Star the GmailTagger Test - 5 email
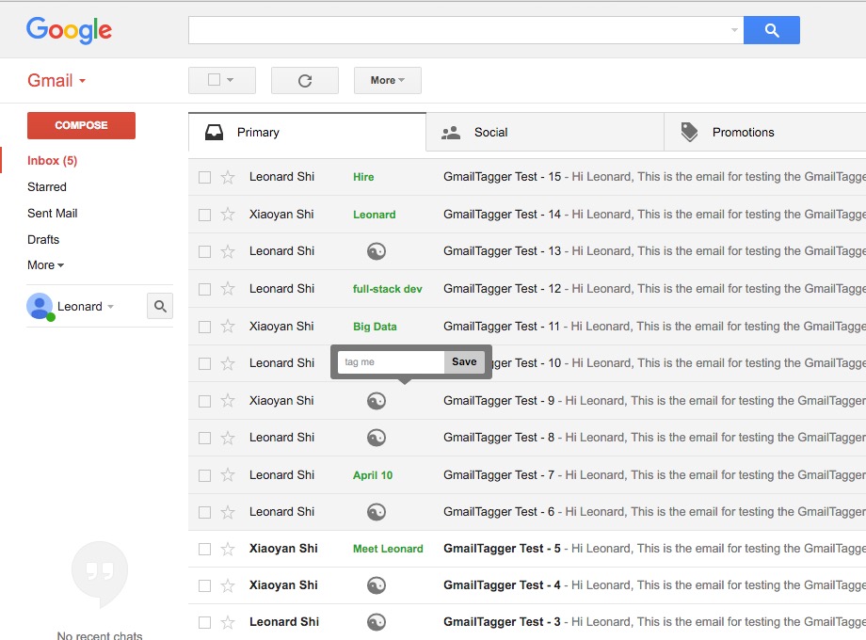Screen dimensions: 866x640 (x=228, y=549)
